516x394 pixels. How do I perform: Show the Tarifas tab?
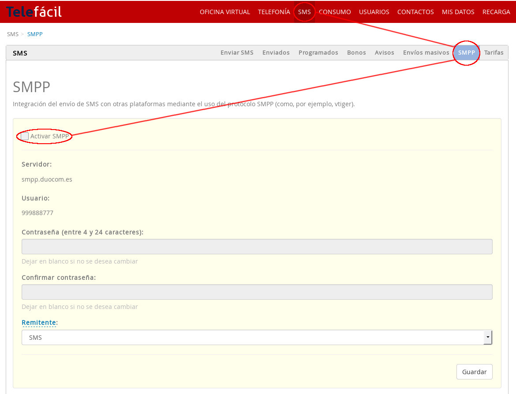(494, 52)
